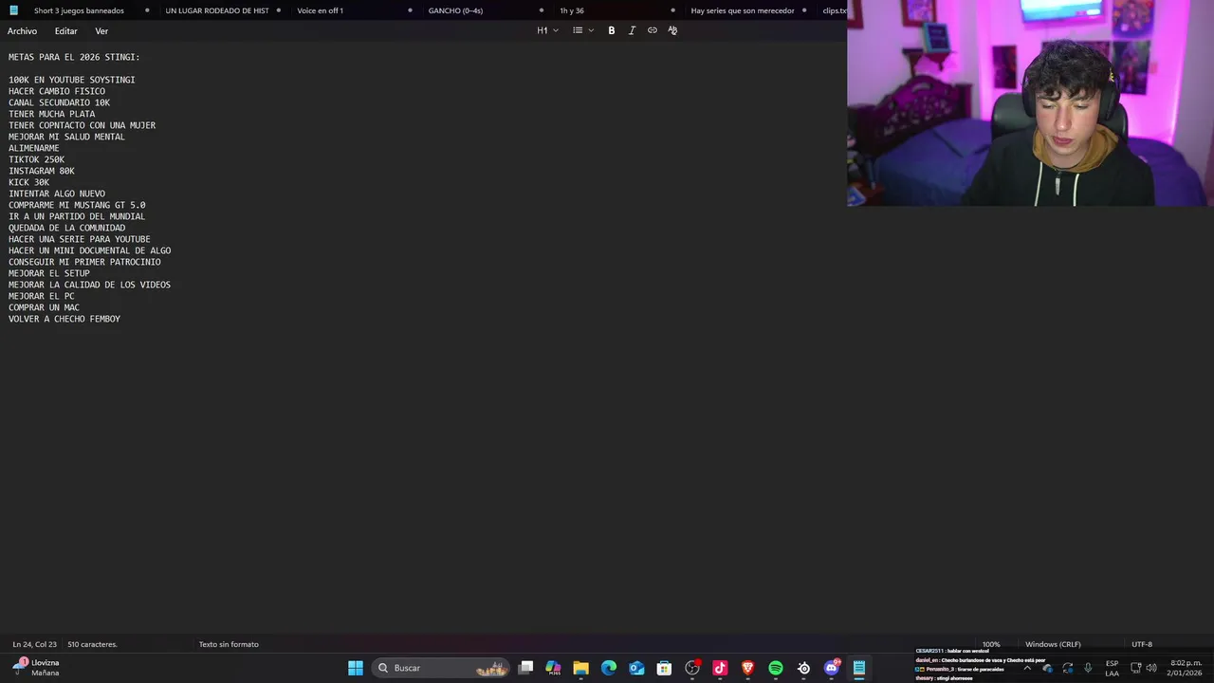Click end of 'VOLVER A CHECHO FEMBOY' line
This screenshot has height=683, width=1214.
pyautogui.click(x=120, y=319)
